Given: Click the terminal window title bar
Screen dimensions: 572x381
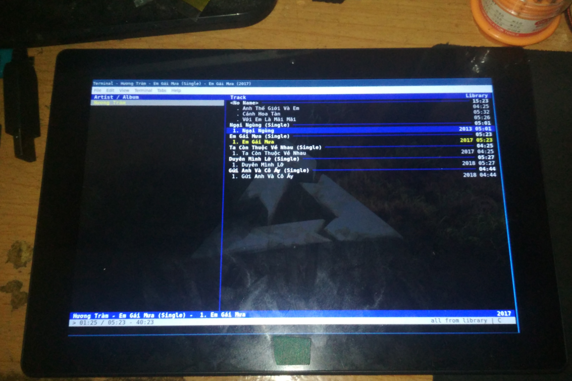Looking at the screenshot, I should pyautogui.click(x=292, y=84).
